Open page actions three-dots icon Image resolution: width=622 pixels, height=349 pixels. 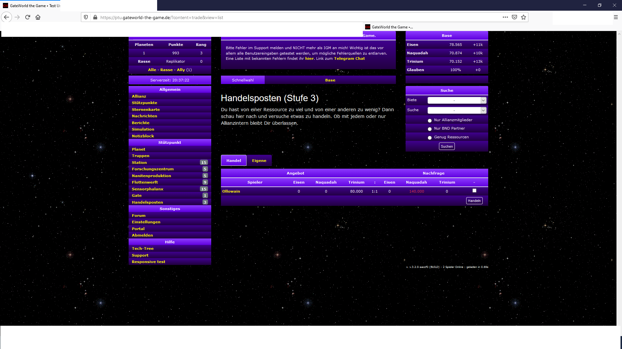pos(505,17)
